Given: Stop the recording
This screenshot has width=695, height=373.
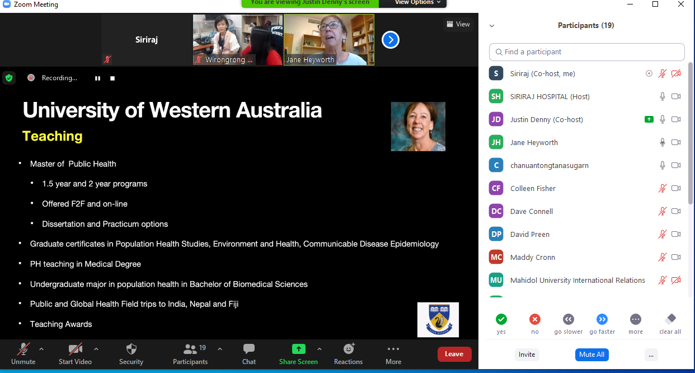Looking at the screenshot, I should click(x=112, y=78).
